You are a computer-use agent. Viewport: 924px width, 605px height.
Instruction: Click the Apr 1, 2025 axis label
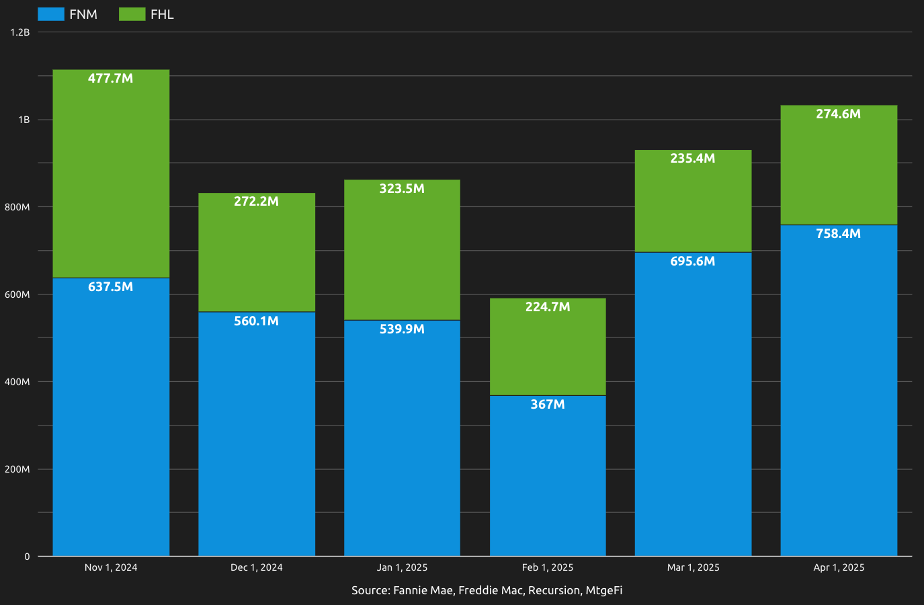click(839, 567)
